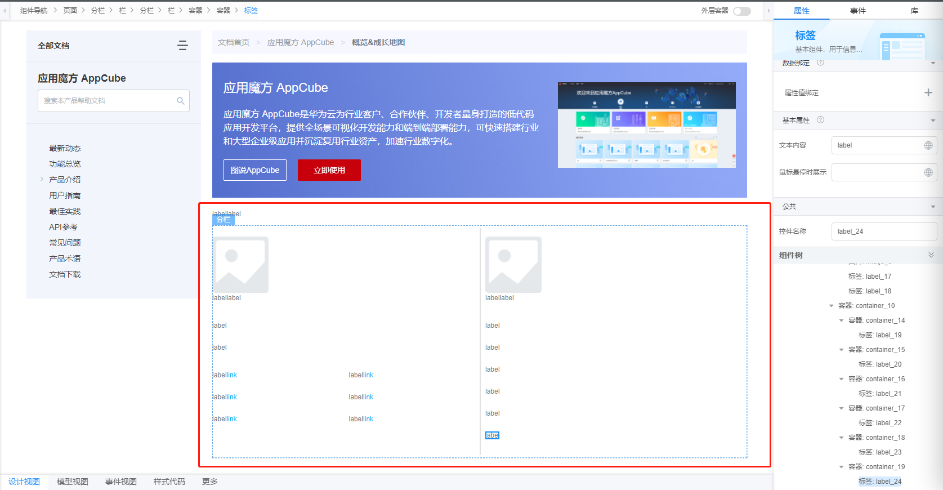Image resolution: width=943 pixels, height=490 pixels.
Task: Click the 图说AppCube button
Action: (255, 170)
